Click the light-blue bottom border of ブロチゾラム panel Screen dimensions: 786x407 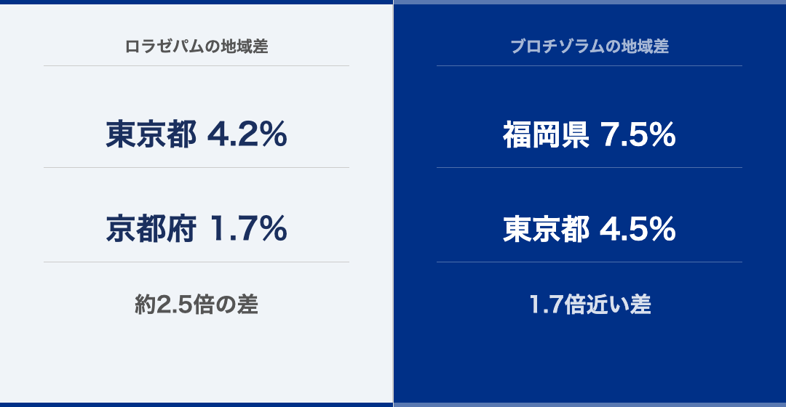click(590, 405)
